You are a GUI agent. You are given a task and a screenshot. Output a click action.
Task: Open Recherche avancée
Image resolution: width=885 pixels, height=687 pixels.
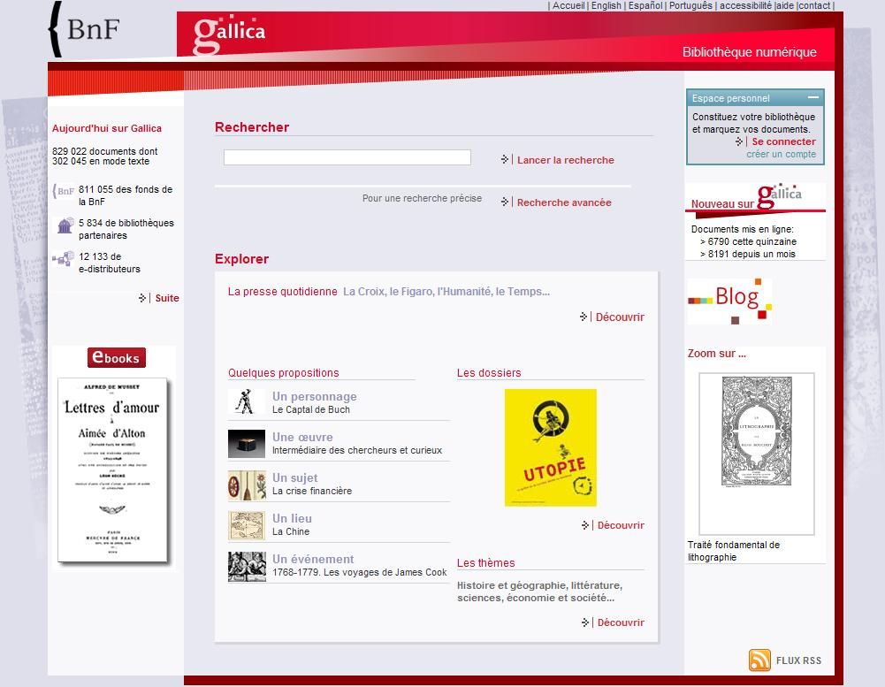tap(564, 202)
